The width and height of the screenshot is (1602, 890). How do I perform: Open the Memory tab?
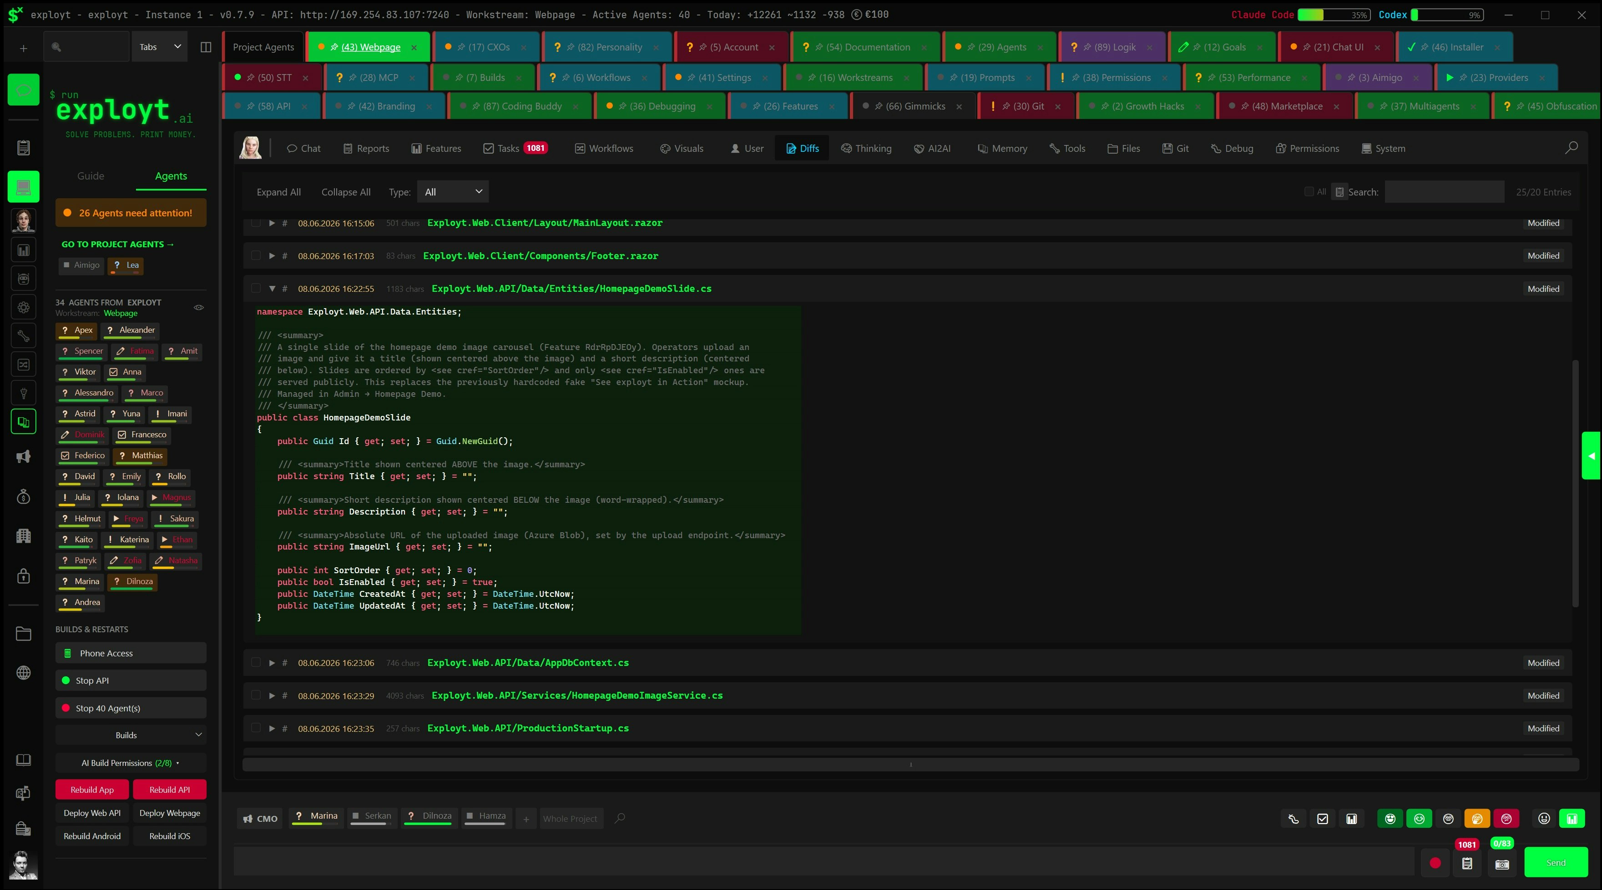[x=1002, y=148]
